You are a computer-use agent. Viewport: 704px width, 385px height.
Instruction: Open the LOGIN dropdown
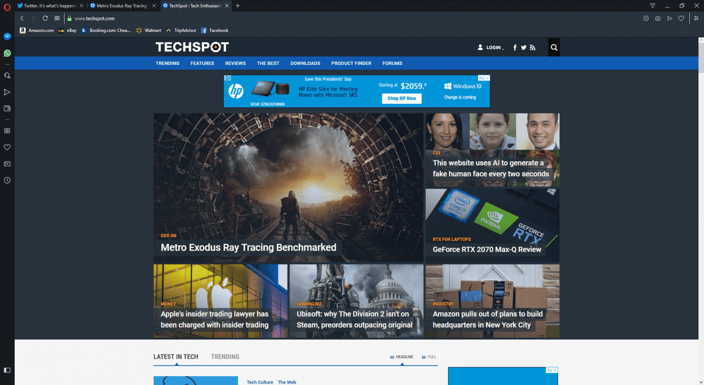(491, 47)
